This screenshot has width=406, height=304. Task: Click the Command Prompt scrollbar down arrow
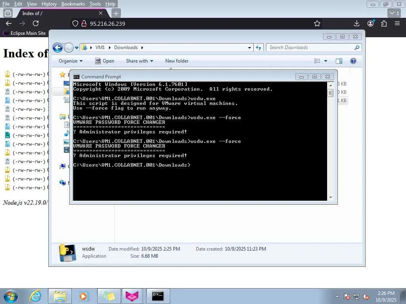[x=330, y=198]
